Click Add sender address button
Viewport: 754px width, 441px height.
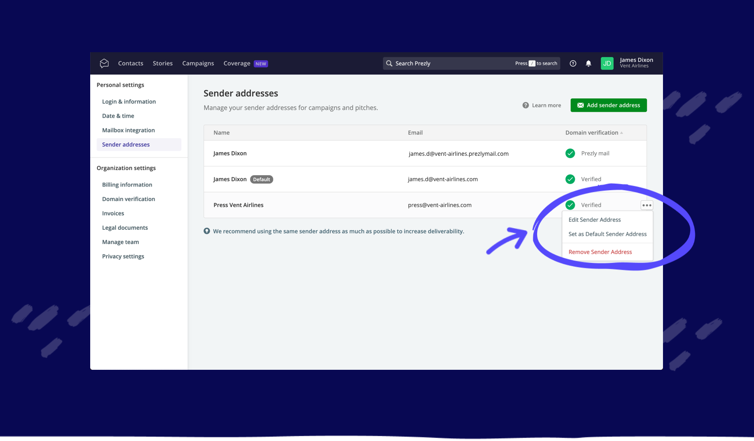coord(608,105)
